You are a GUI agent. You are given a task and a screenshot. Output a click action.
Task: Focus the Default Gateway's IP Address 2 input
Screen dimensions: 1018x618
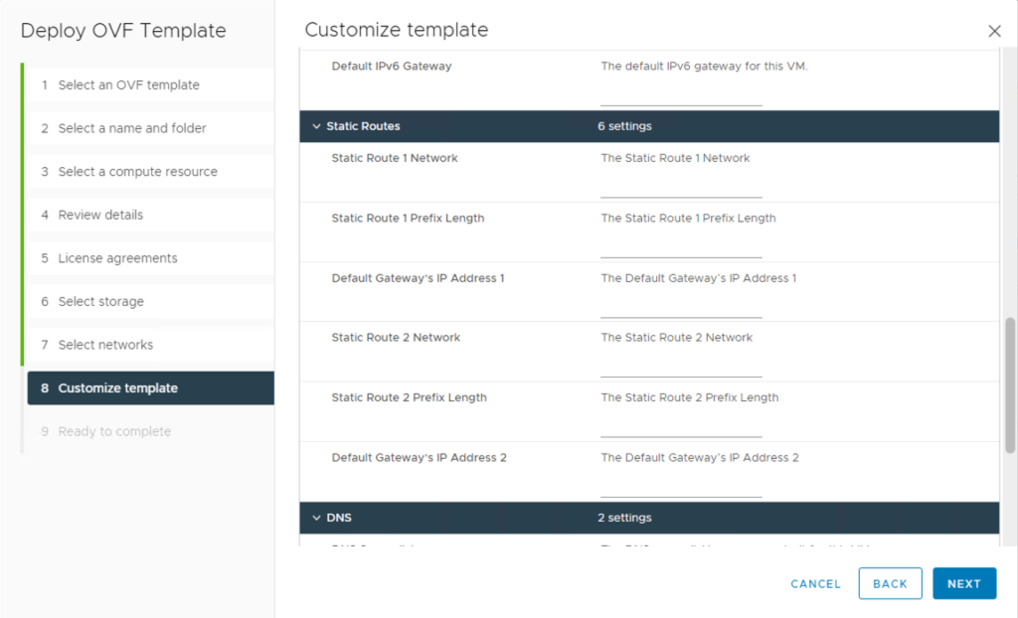coord(681,487)
